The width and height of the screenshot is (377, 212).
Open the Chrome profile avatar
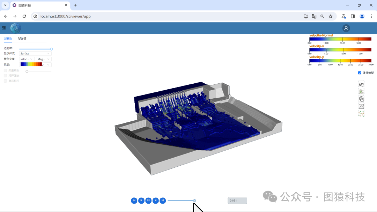click(x=362, y=16)
